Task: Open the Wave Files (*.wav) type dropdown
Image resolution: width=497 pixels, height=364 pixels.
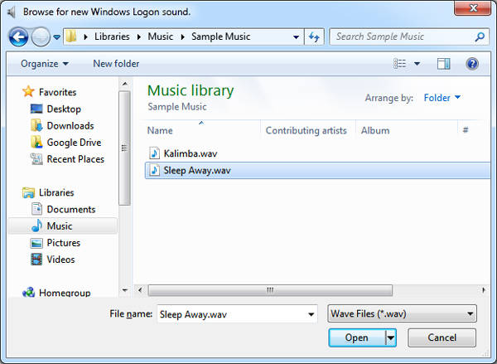Action: [402, 314]
